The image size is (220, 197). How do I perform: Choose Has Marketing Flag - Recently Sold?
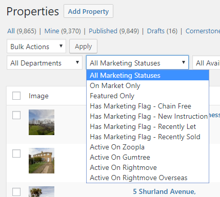tap(148, 137)
